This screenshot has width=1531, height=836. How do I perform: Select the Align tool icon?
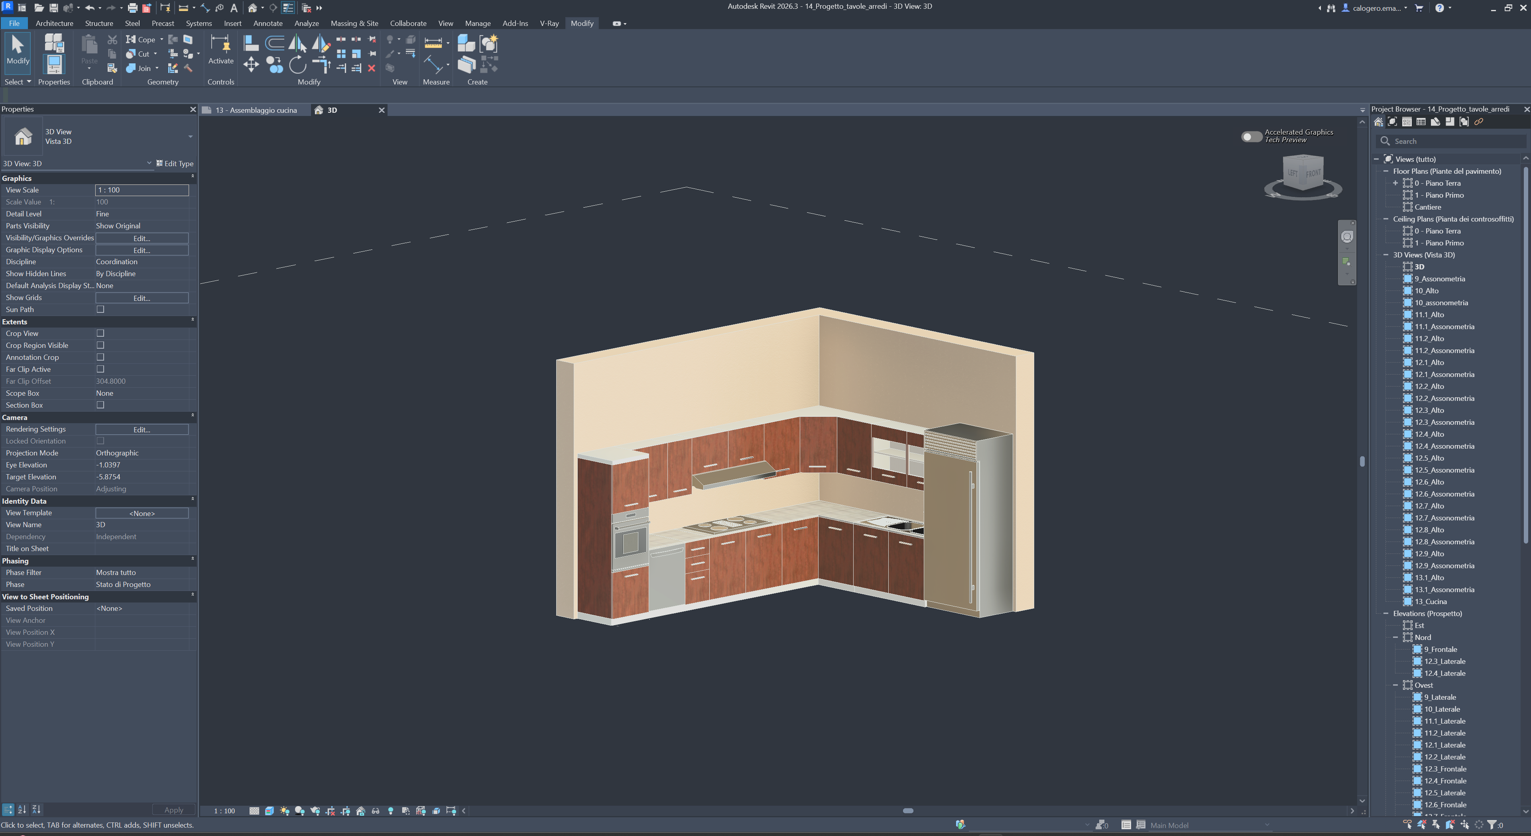(251, 43)
